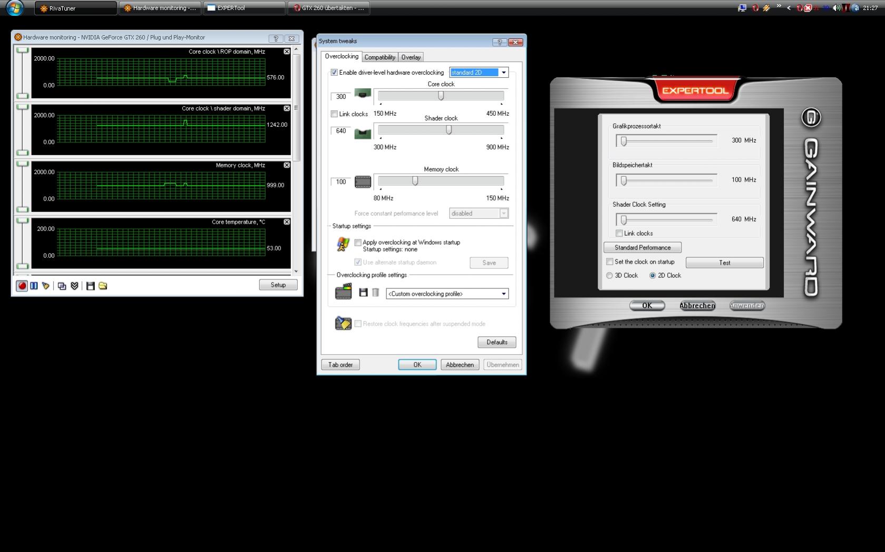The width and height of the screenshot is (885, 552).
Task: Click the core clock GPU chip icon
Action: (x=363, y=94)
